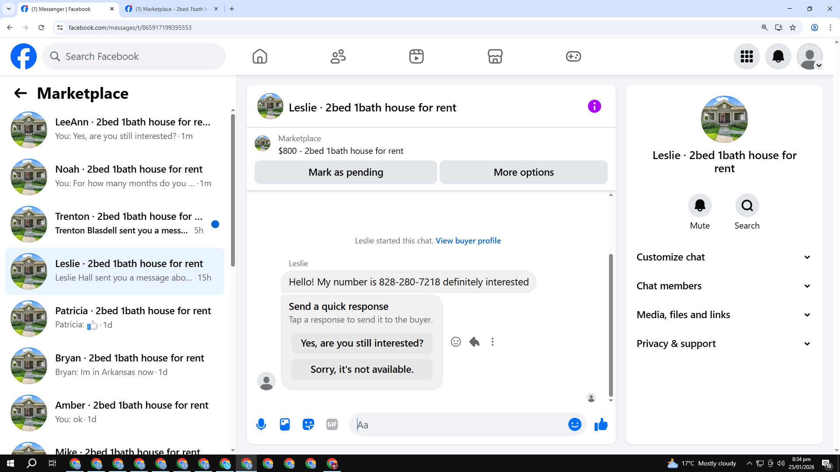The height and width of the screenshot is (472, 840).
Task: Open the LeeAnn conversation
Action: (115, 129)
